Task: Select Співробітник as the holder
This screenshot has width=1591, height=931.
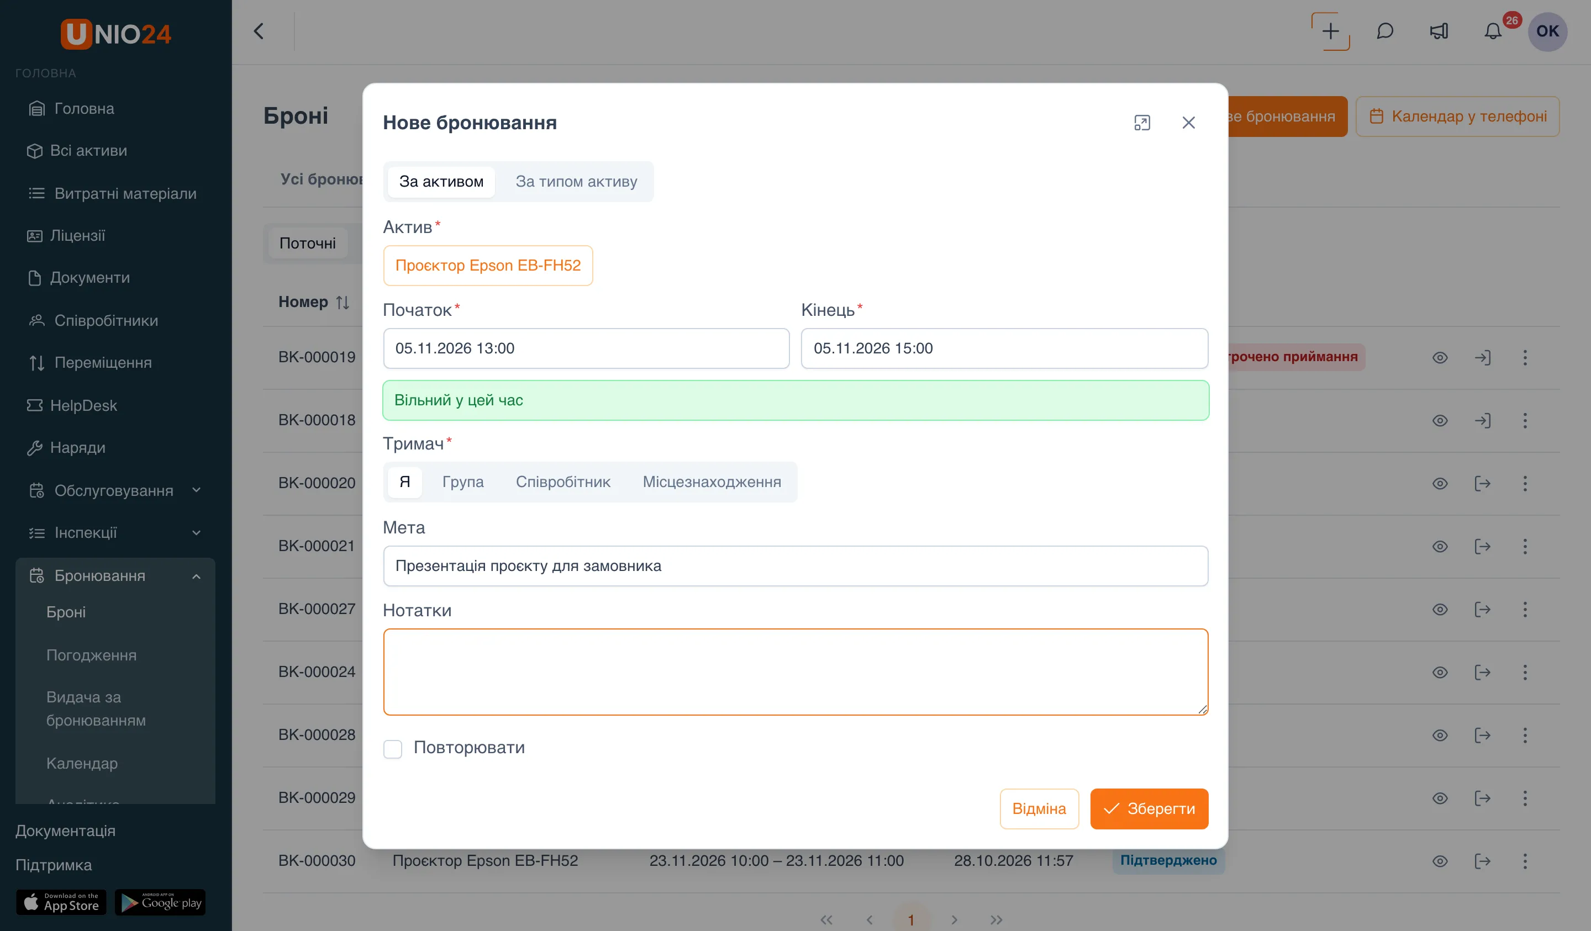Action: pos(563,482)
